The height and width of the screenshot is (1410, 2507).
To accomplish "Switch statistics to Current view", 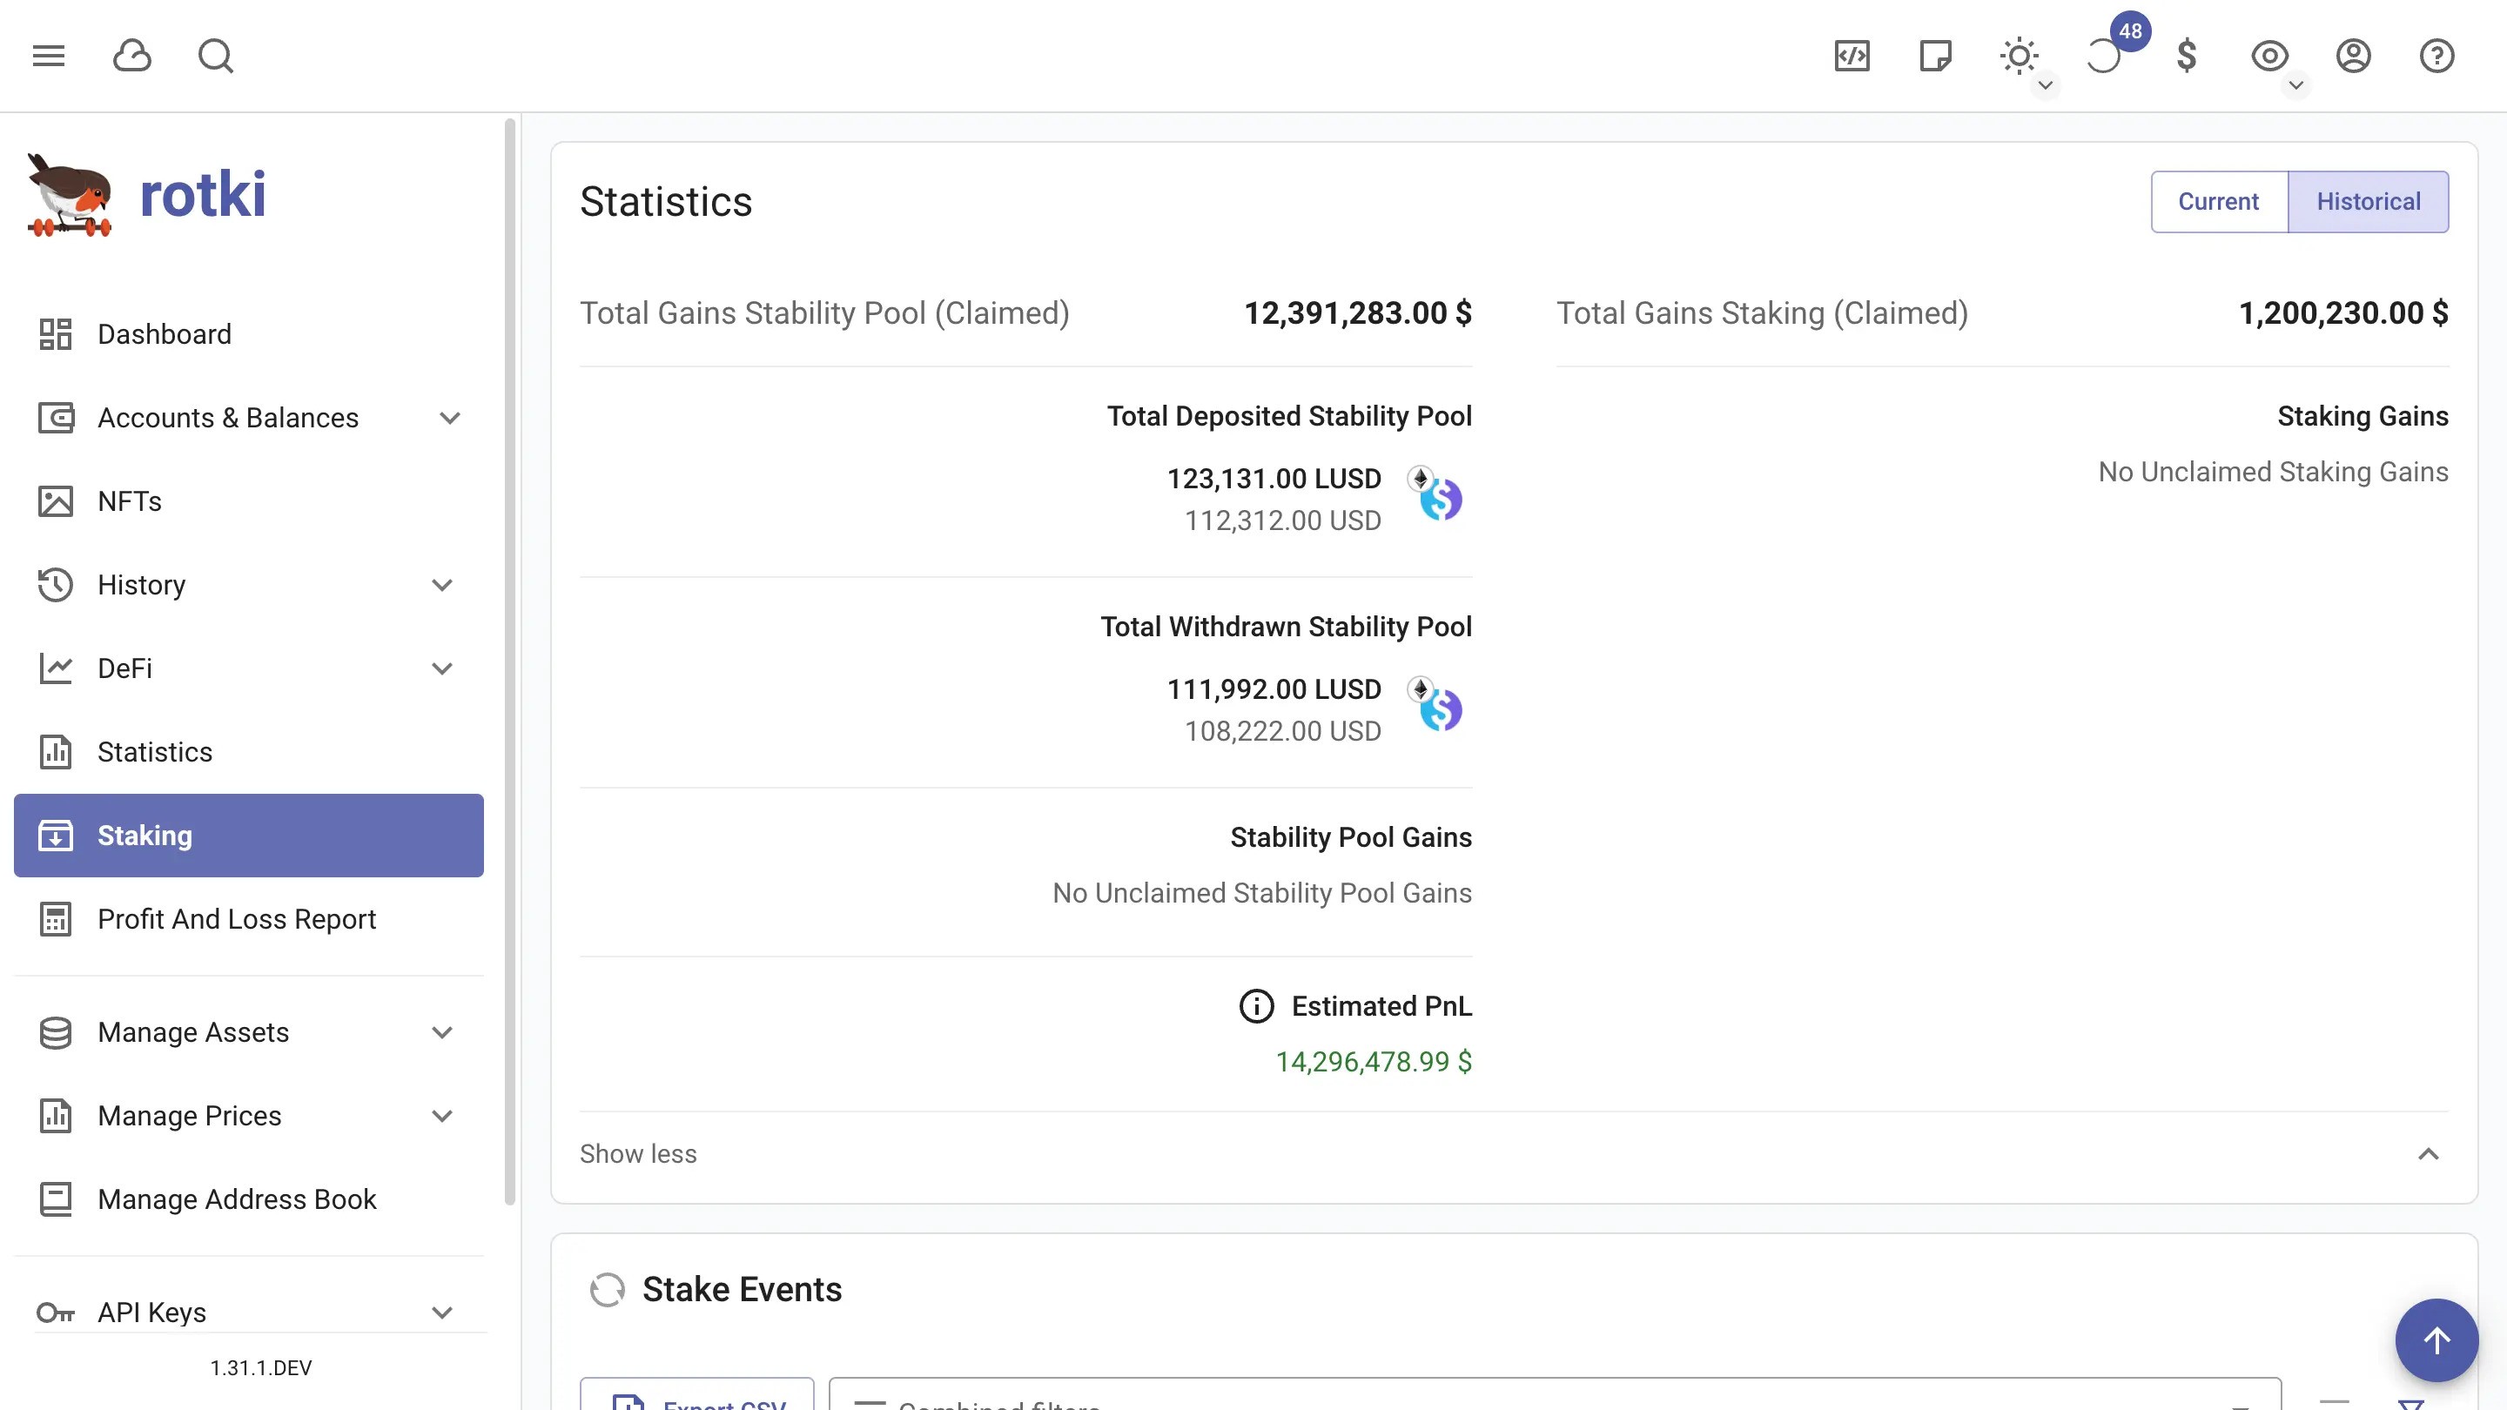I will coord(2219,201).
